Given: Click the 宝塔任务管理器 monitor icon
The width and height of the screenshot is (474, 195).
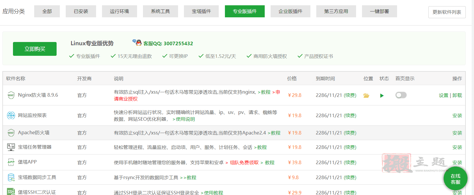Looking at the screenshot, I should [11, 147].
